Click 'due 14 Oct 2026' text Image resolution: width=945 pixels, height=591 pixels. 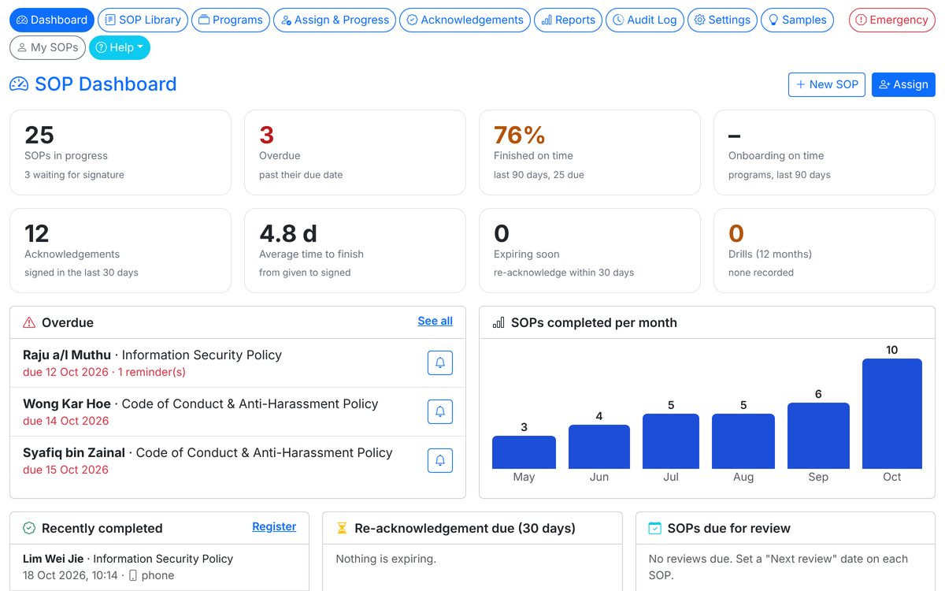(x=66, y=421)
